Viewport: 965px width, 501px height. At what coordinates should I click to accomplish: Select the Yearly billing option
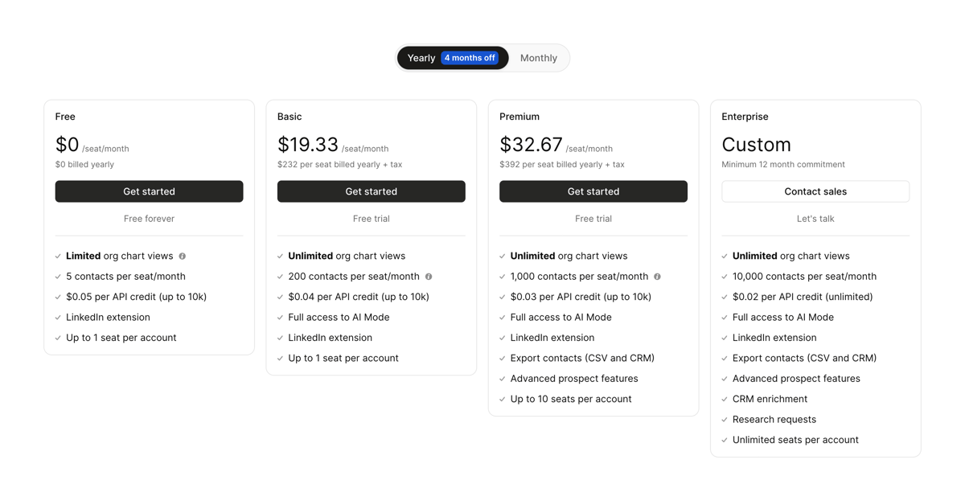pyautogui.click(x=421, y=57)
